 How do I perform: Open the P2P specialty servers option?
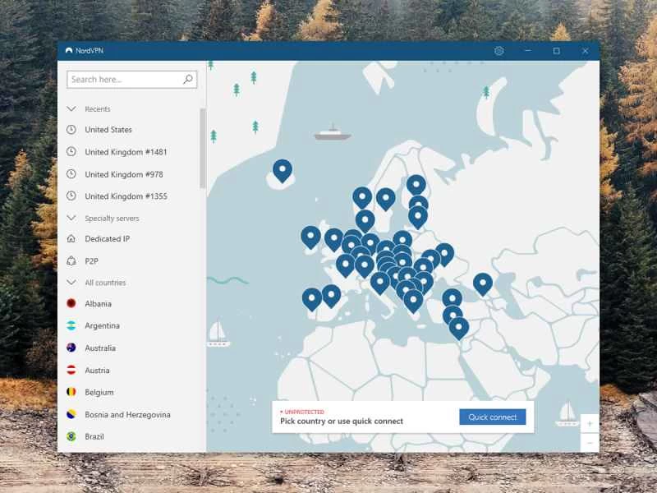(90, 262)
